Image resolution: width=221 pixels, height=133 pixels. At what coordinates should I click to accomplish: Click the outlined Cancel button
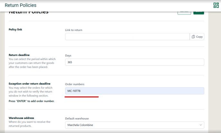184,12
